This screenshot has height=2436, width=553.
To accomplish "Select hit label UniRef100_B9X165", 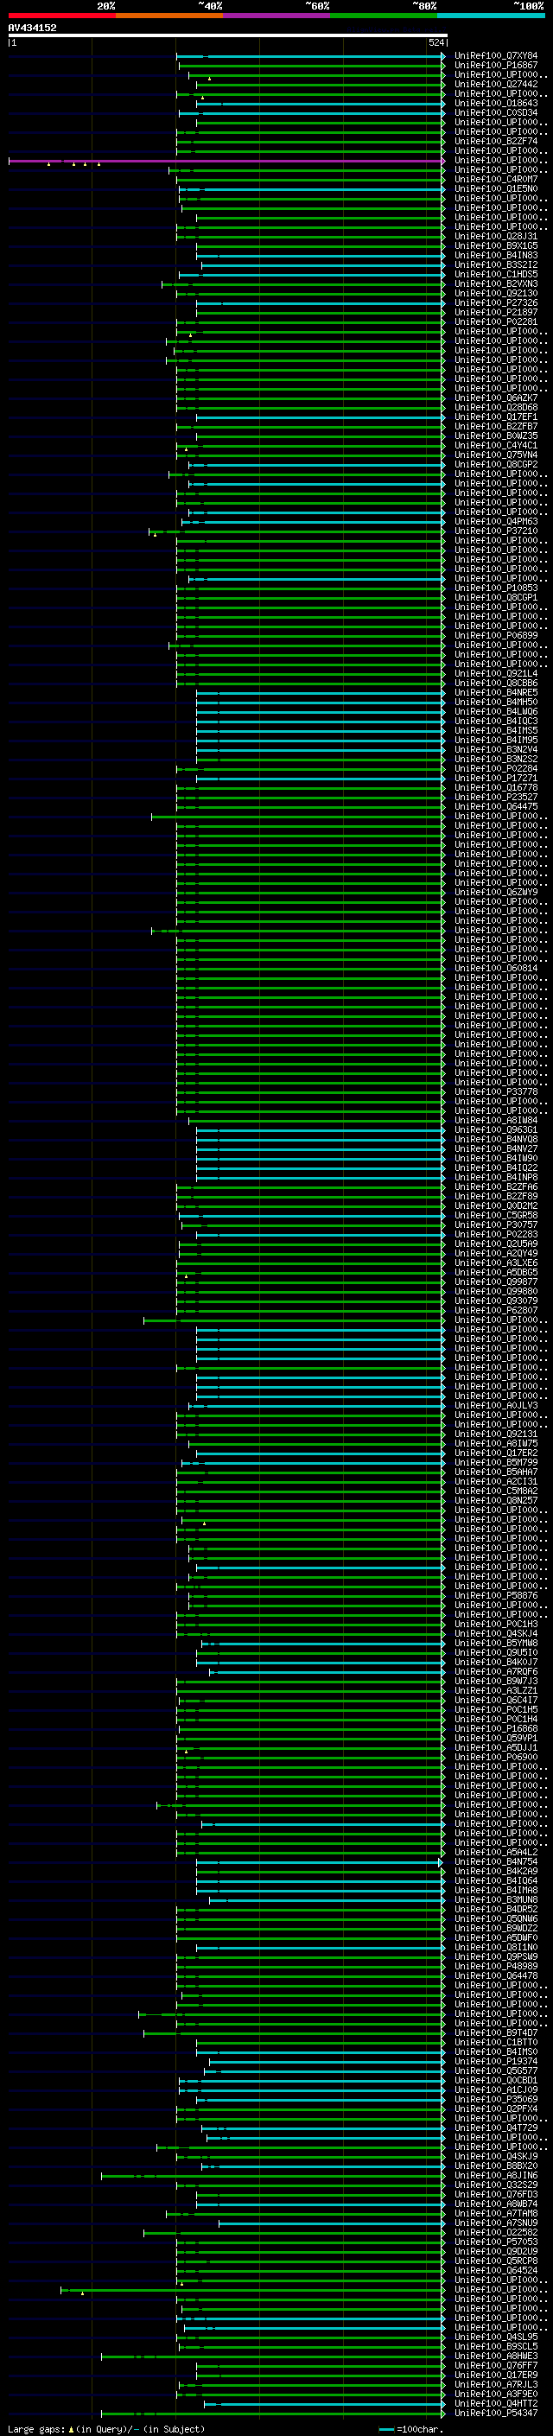I will tap(496, 246).
